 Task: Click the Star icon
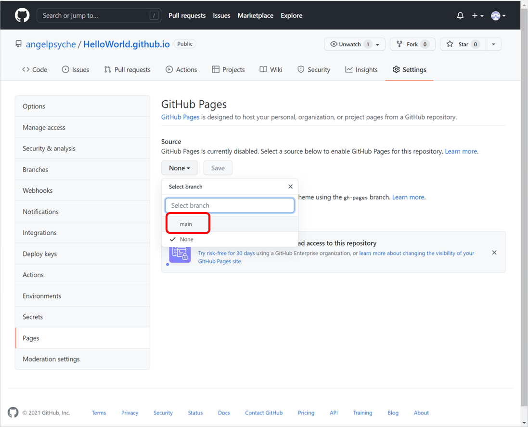(450, 44)
